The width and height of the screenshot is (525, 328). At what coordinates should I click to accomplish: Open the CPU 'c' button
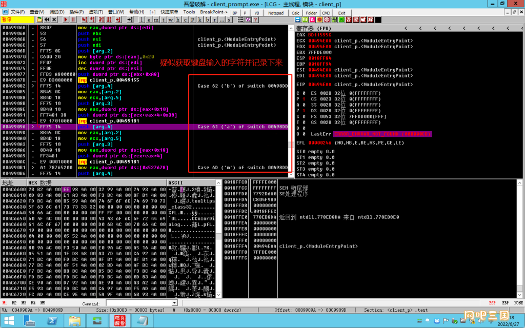pyautogui.click(x=185, y=20)
